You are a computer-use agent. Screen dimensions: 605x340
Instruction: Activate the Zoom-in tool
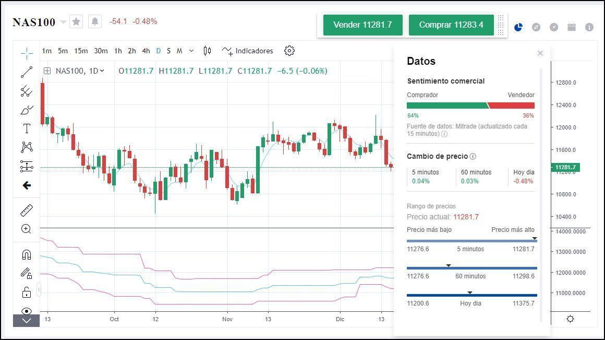[x=26, y=229]
